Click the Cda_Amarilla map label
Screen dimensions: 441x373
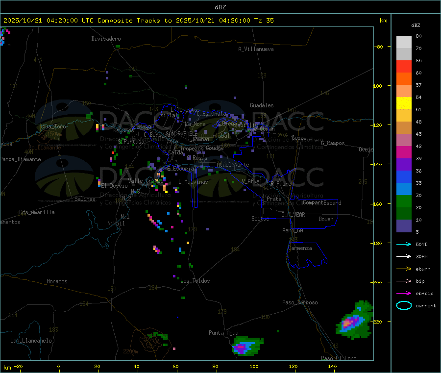pyautogui.click(x=37, y=212)
